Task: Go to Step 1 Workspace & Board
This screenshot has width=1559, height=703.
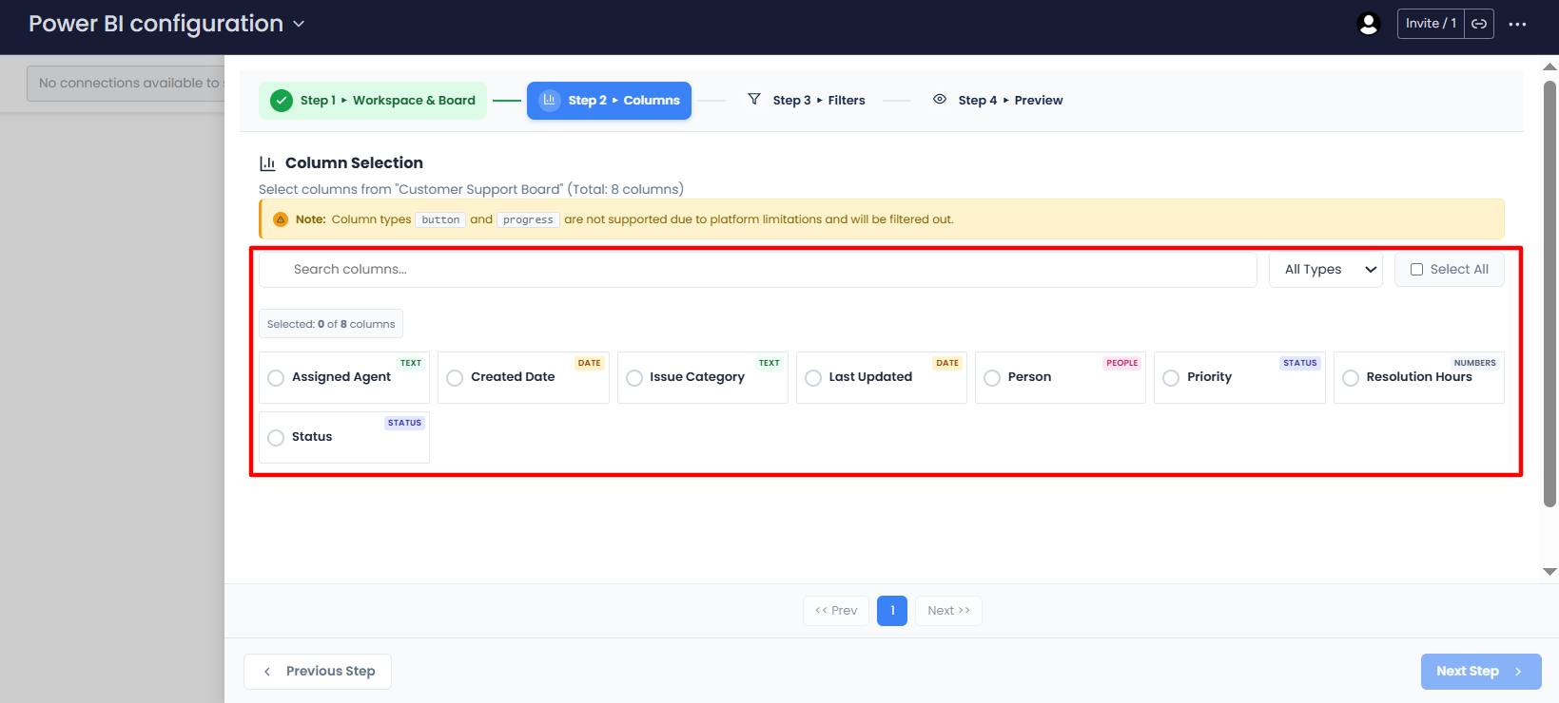Action: point(373,101)
